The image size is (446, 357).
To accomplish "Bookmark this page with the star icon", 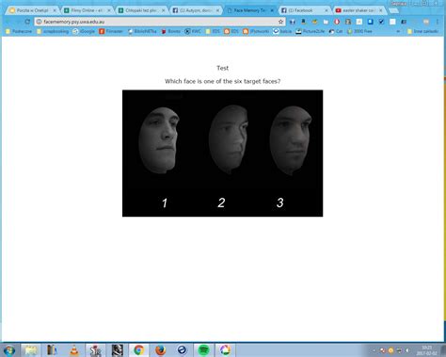I will pos(280,22).
